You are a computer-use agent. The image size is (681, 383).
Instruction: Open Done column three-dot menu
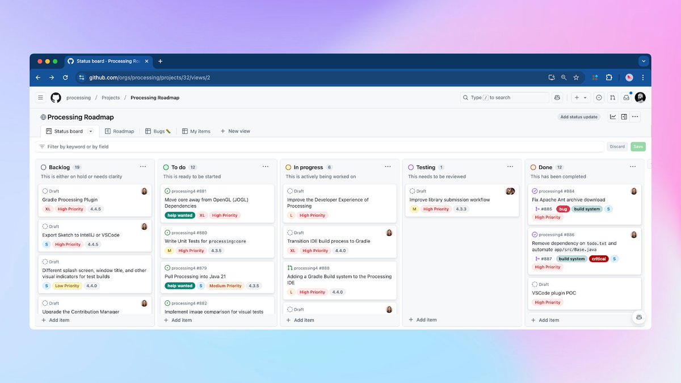point(633,167)
